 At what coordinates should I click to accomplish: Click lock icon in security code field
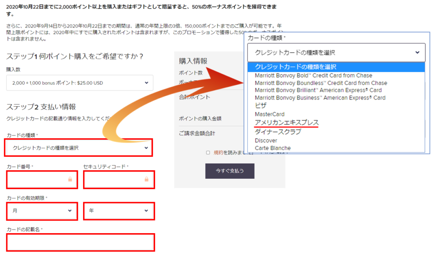(146, 179)
